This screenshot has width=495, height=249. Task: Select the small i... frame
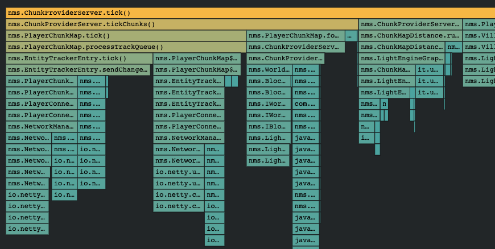pyautogui.click(x=366, y=138)
